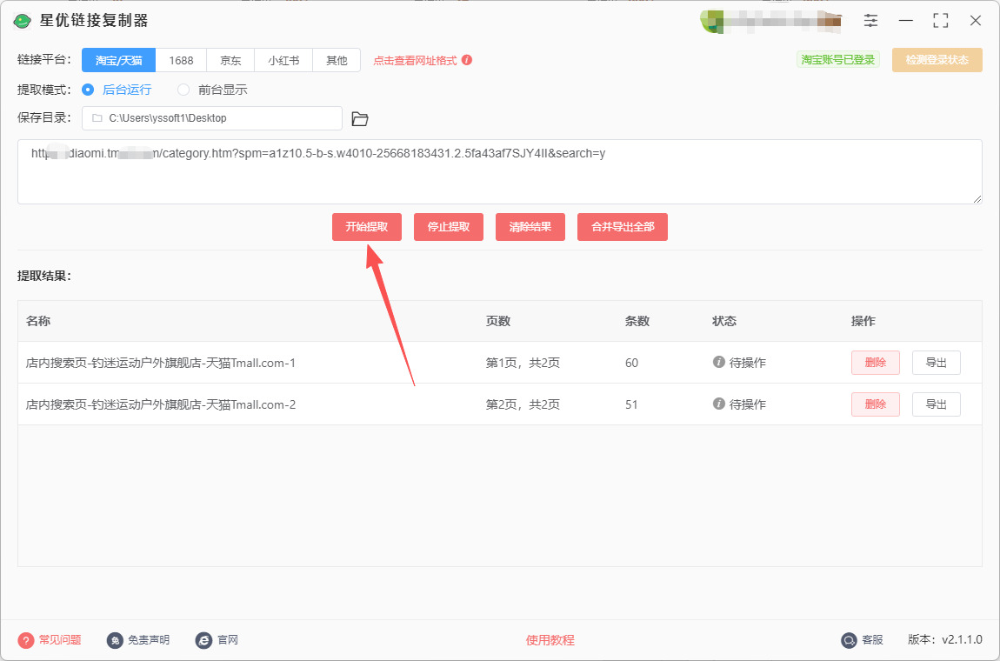The height and width of the screenshot is (661, 1000).
Task: Click the customer service headset icon
Action: [x=849, y=640]
